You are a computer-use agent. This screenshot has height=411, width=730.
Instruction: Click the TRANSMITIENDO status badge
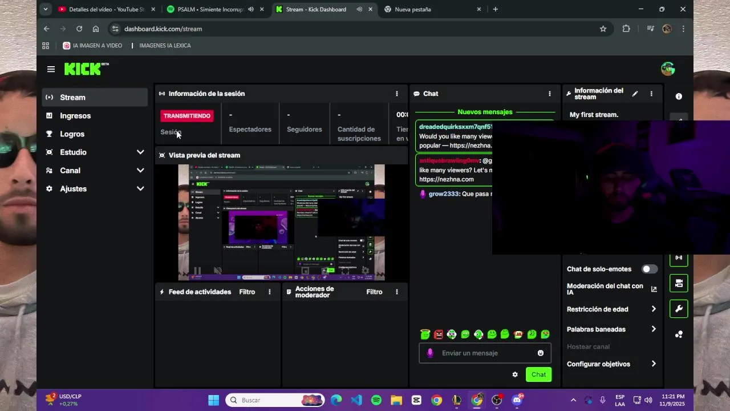[187, 116]
